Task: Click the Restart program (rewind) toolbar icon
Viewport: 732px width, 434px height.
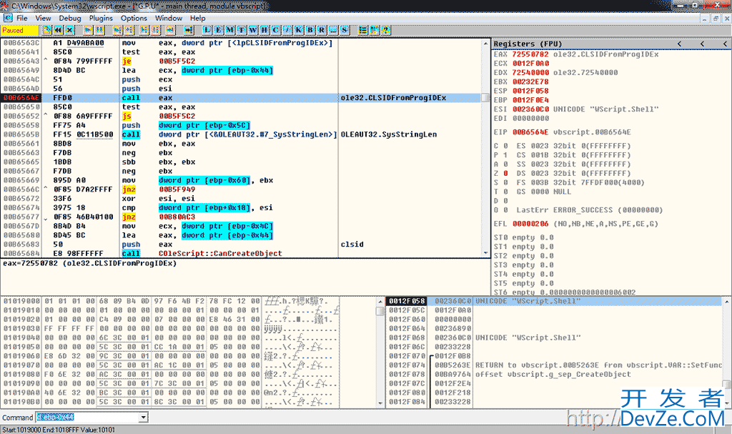Action: [x=58, y=30]
